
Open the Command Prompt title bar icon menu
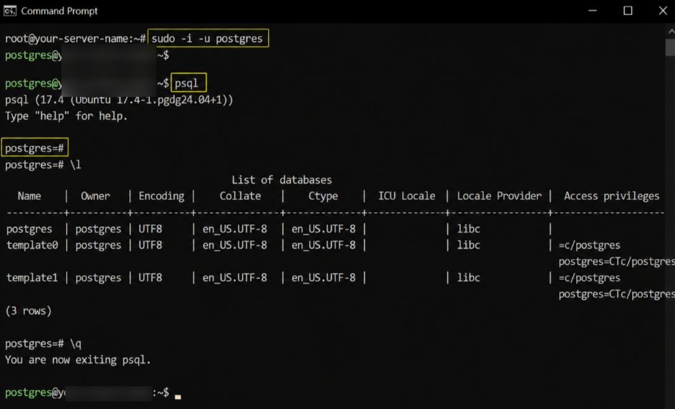tap(10, 11)
